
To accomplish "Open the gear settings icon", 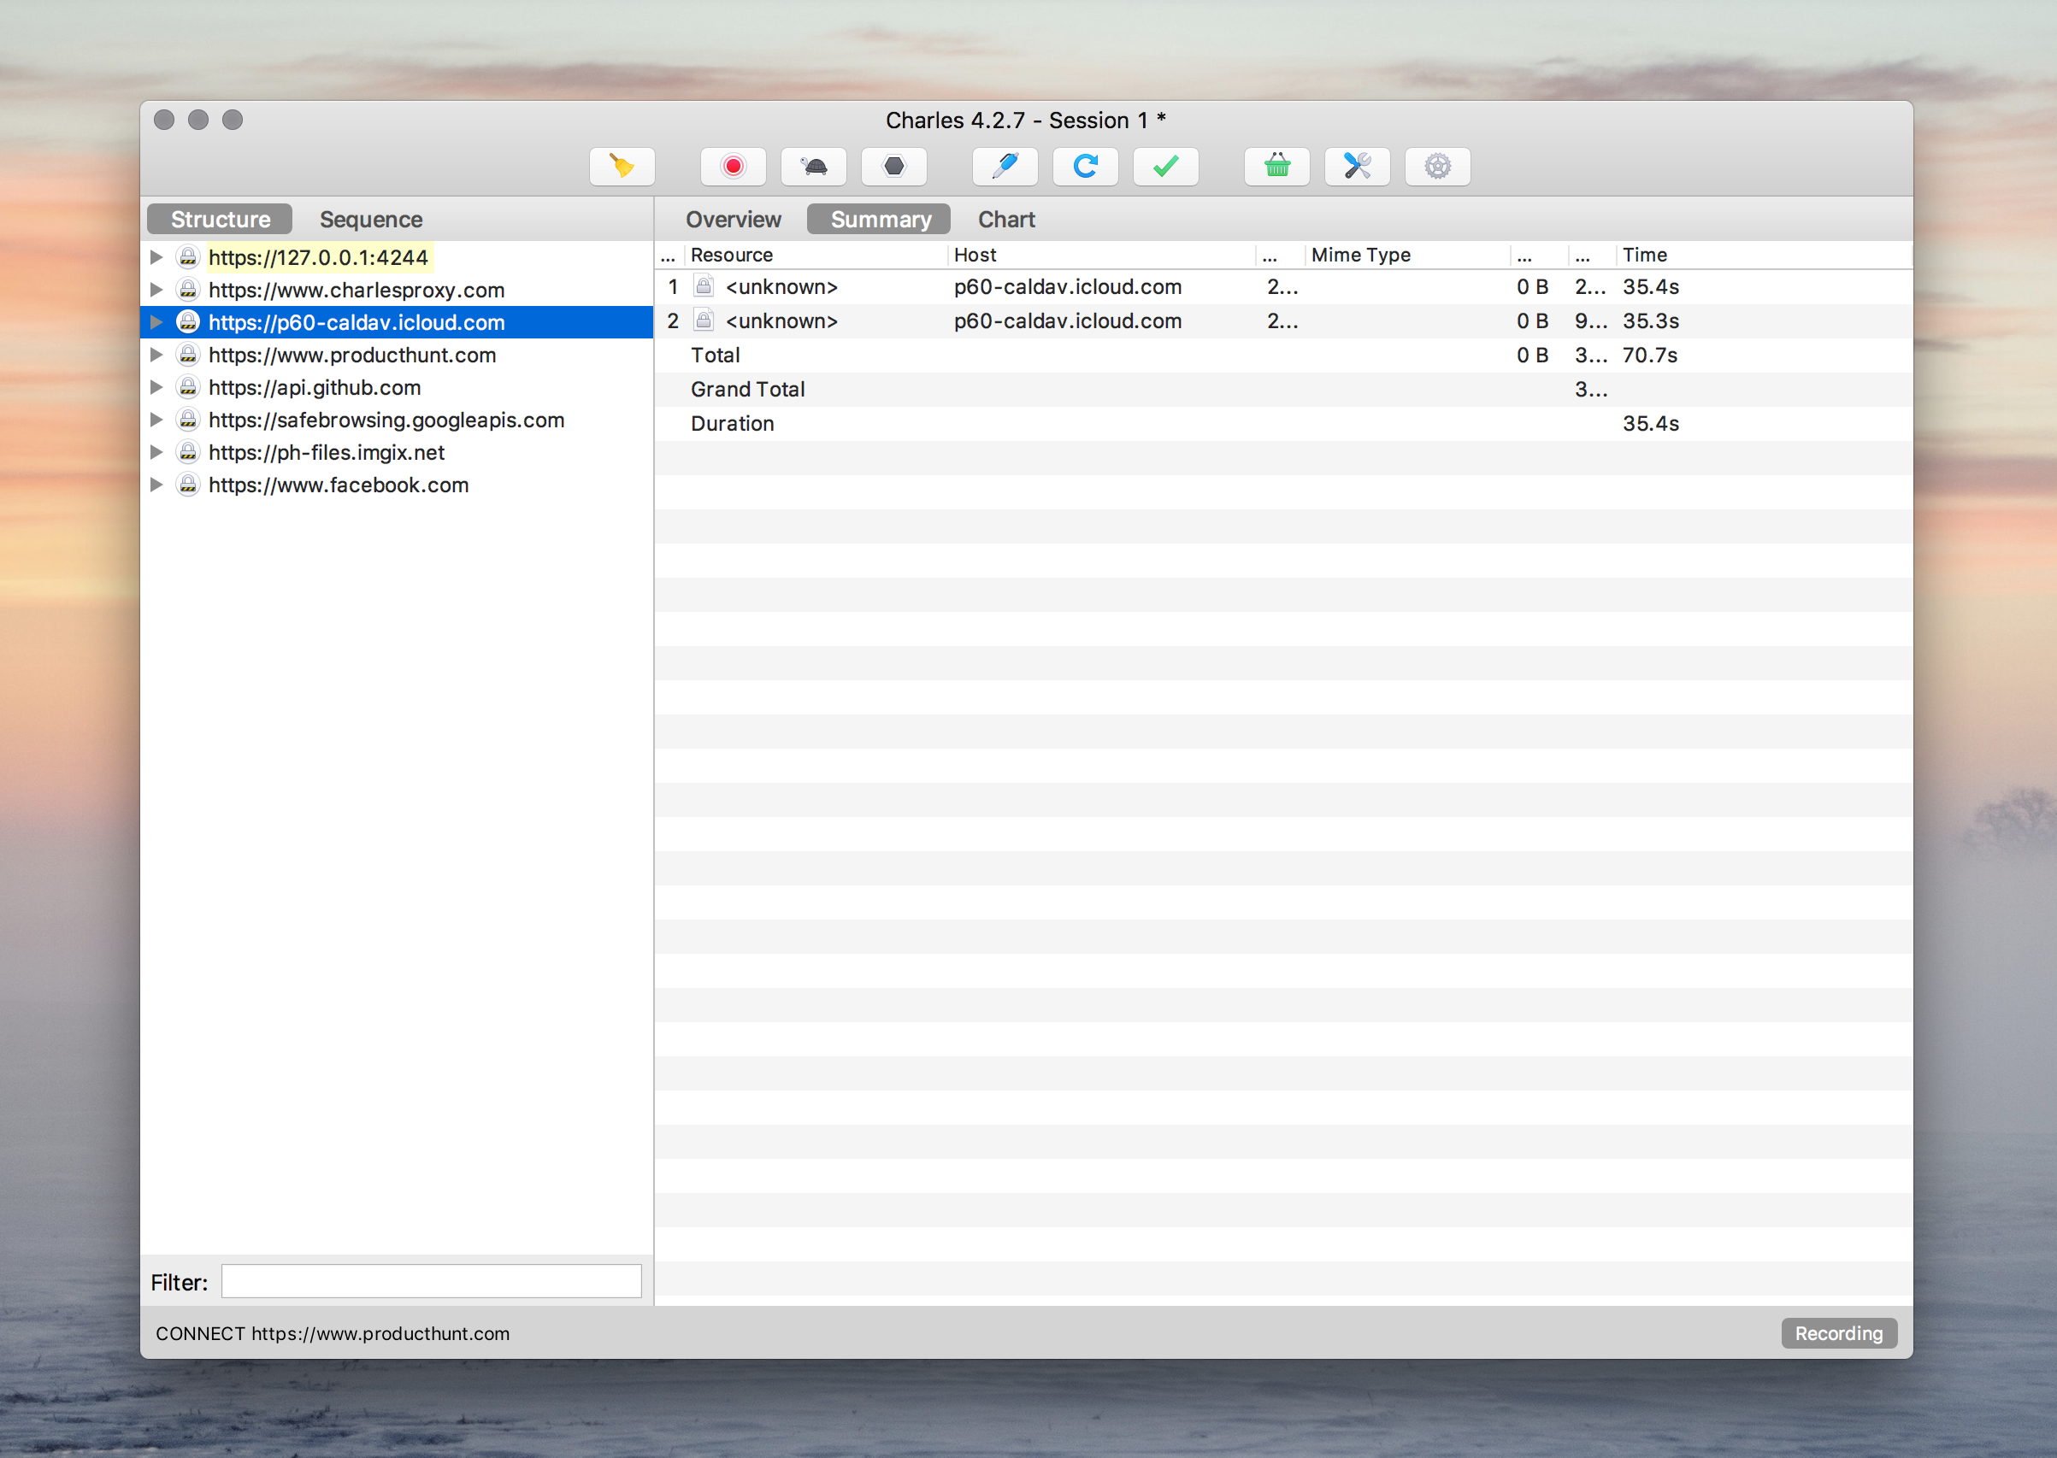I will [1437, 166].
